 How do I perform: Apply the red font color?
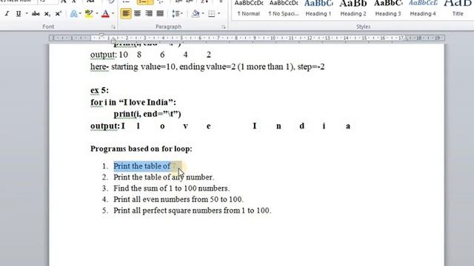click(x=105, y=13)
